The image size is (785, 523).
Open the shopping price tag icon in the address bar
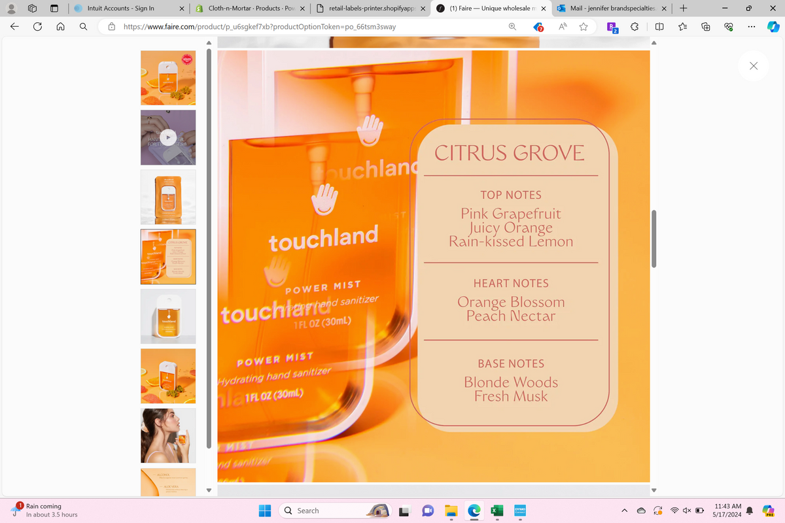pyautogui.click(x=538, y=27)
